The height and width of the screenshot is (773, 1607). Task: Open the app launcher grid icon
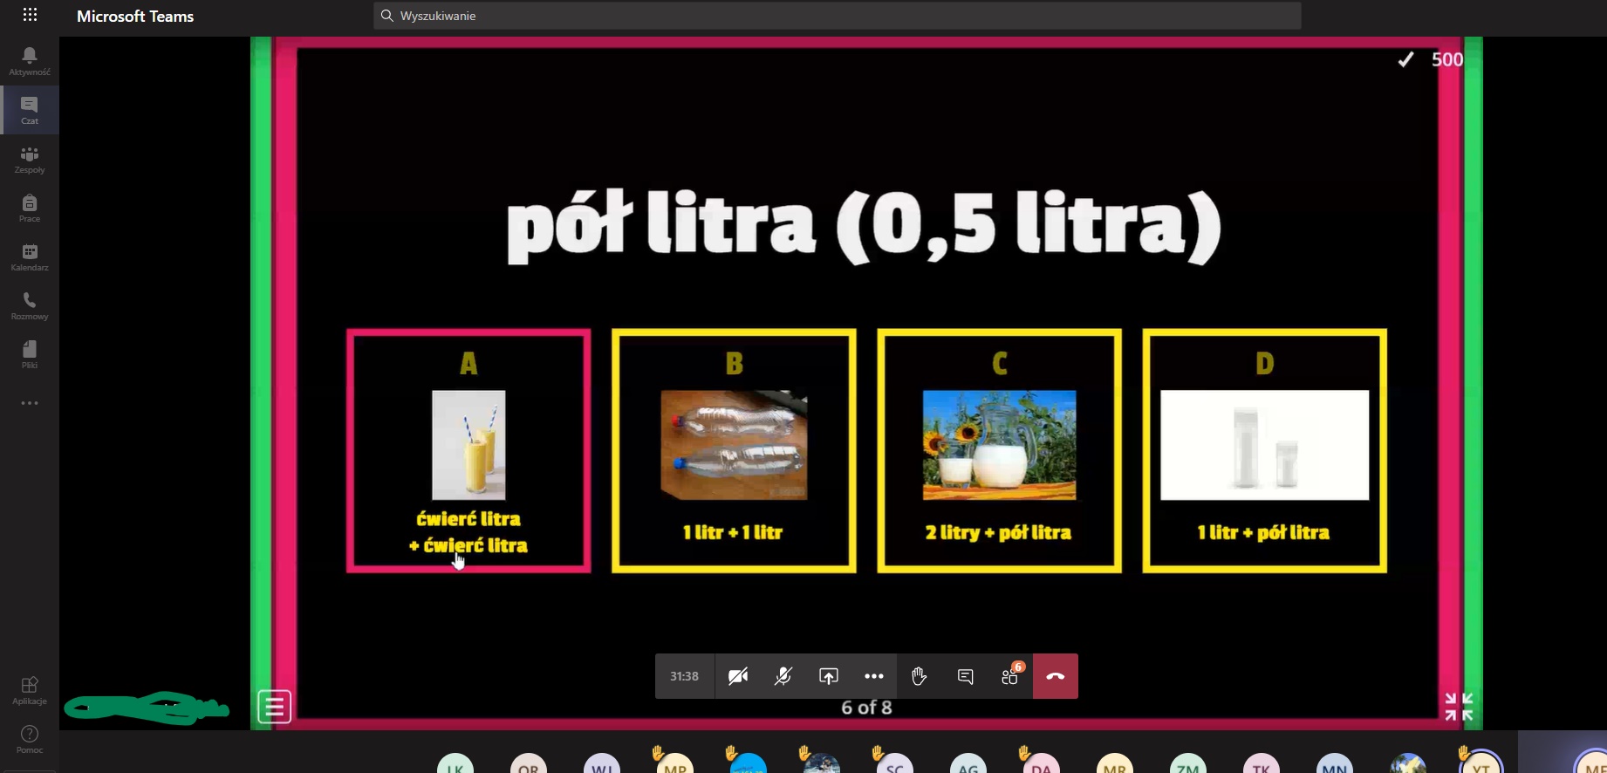(30, 16)
